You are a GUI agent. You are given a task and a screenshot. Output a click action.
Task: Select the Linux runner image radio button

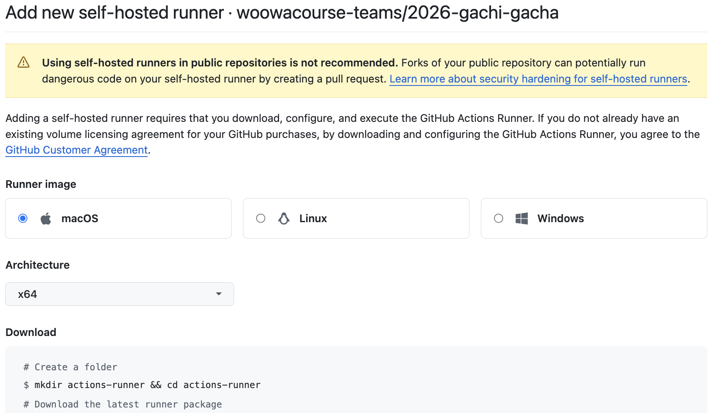click(x=261, y=218)
